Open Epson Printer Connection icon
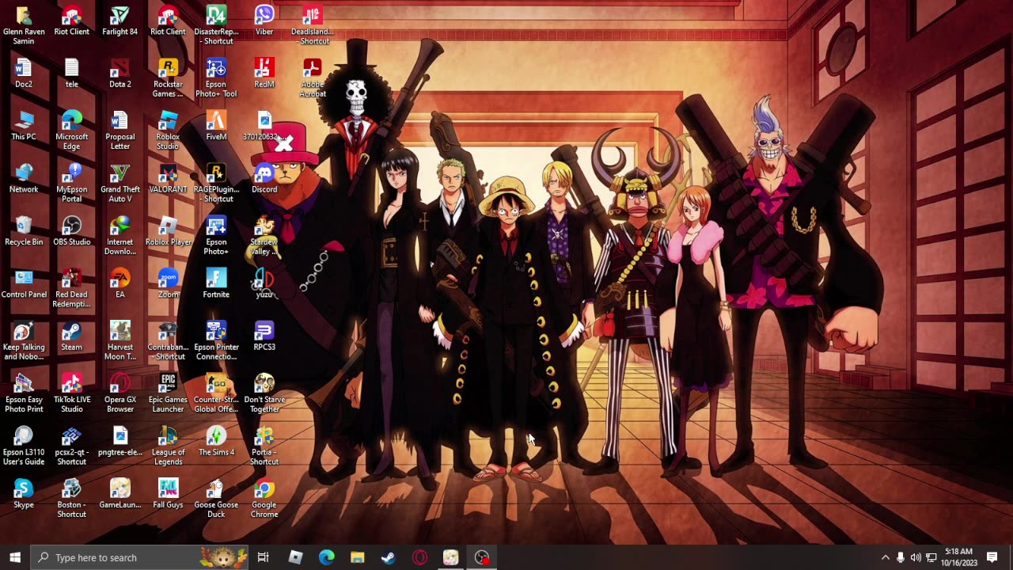Viewport: 1013px width, 570px height. pos(216,340)
